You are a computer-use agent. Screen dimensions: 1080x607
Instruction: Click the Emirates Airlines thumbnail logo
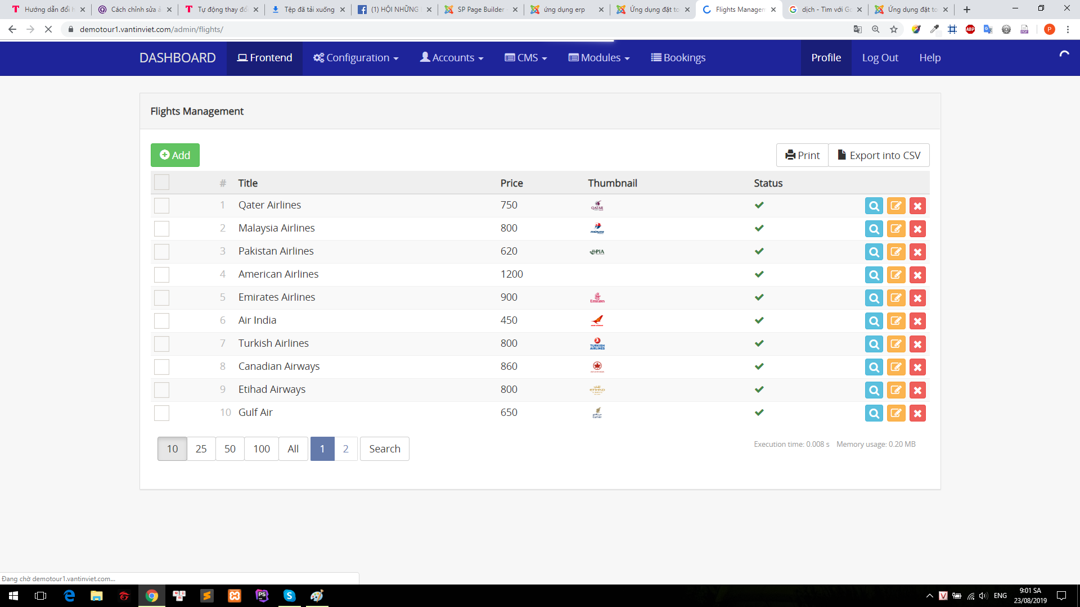(597, 298)
